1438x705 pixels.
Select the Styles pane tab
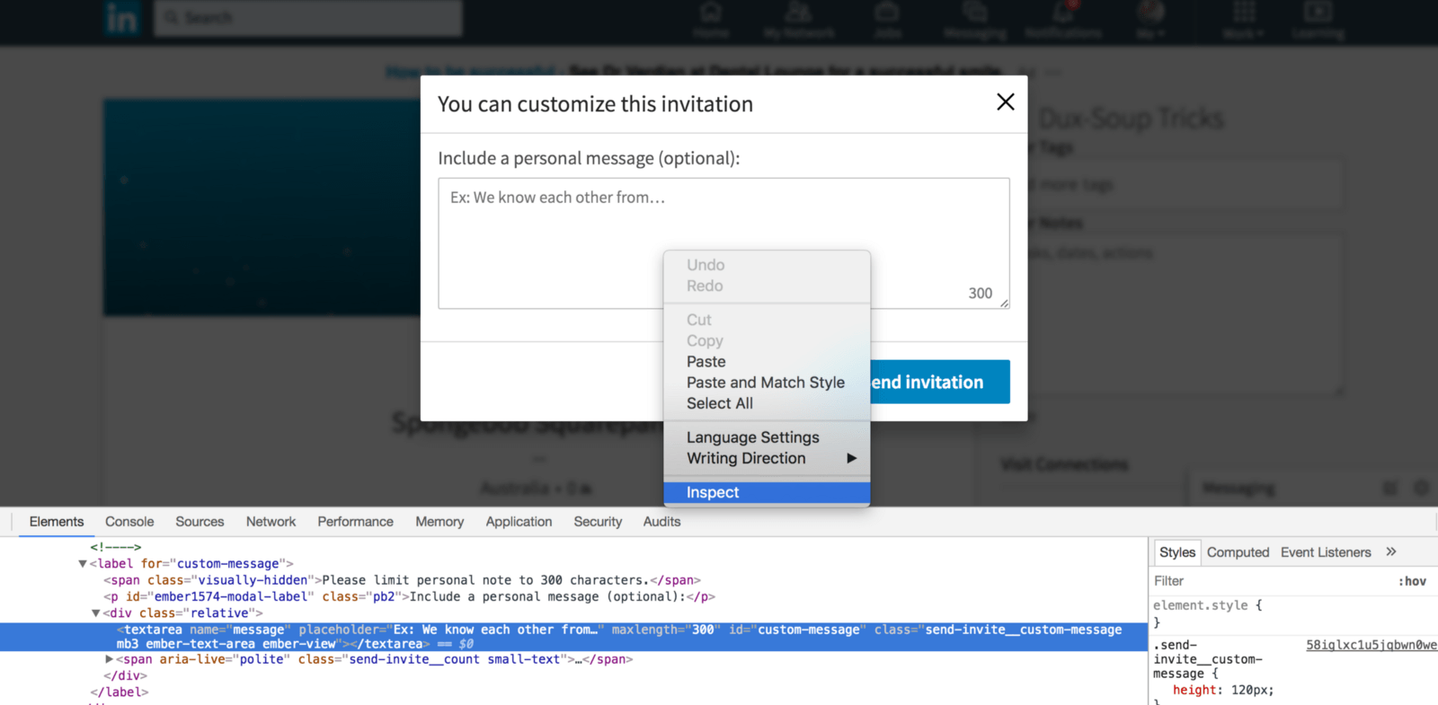[1176, 552]
